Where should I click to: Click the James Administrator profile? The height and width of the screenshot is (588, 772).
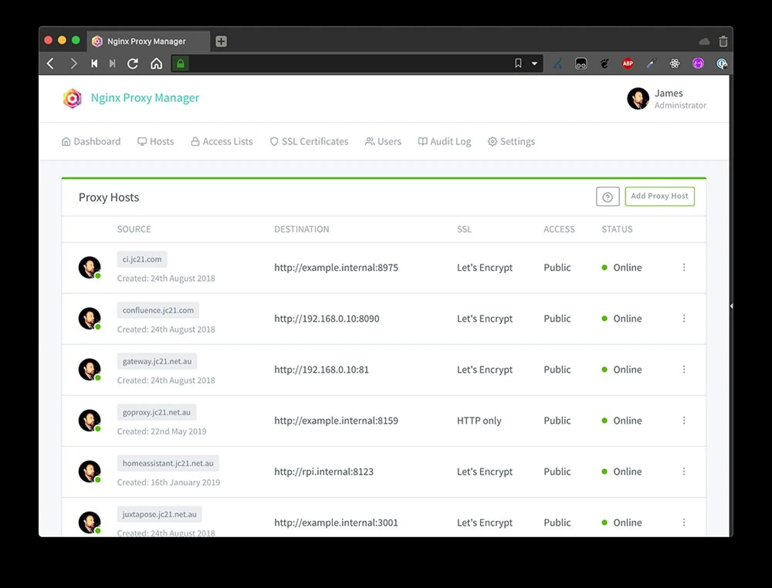[670, 99]
